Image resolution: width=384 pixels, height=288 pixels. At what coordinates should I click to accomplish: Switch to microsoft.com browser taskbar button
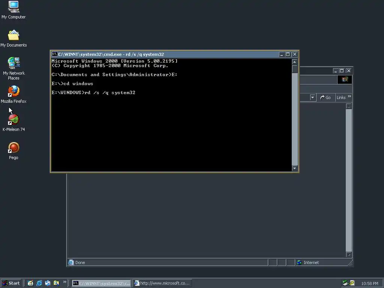pos(162,283)
